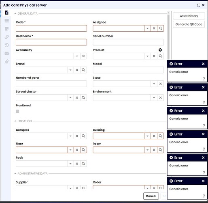208x203 pixels.
Task: Open the Served cluster dropdown
Action: [x=70, y=97]
